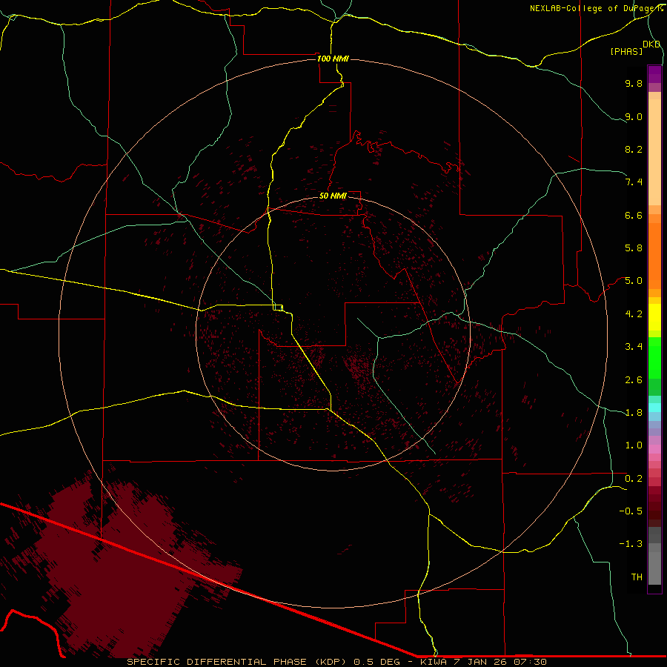This screenshot has height=667, width=667.
Task: Click the 5.8 colorbar scale value
Action: (x=634, y=248)
